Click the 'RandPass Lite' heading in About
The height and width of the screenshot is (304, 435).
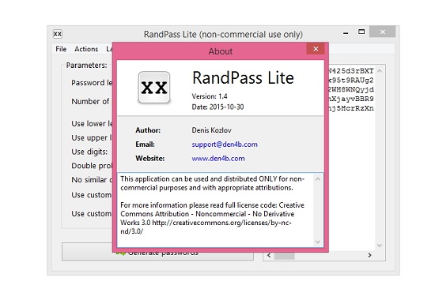[x=243, y=78]
